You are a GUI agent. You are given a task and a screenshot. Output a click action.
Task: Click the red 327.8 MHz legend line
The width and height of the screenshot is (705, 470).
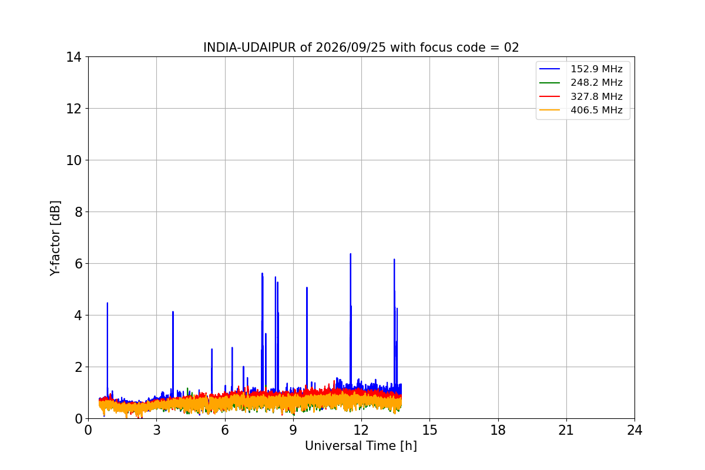551,96
